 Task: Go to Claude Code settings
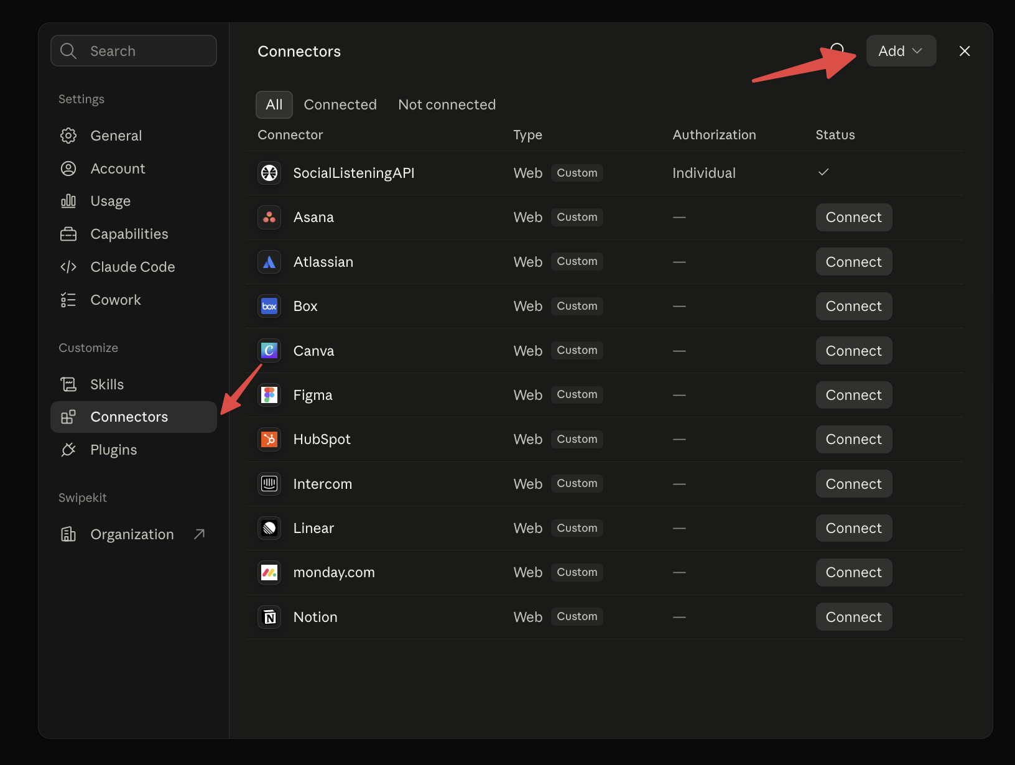[x=134, y=267]
